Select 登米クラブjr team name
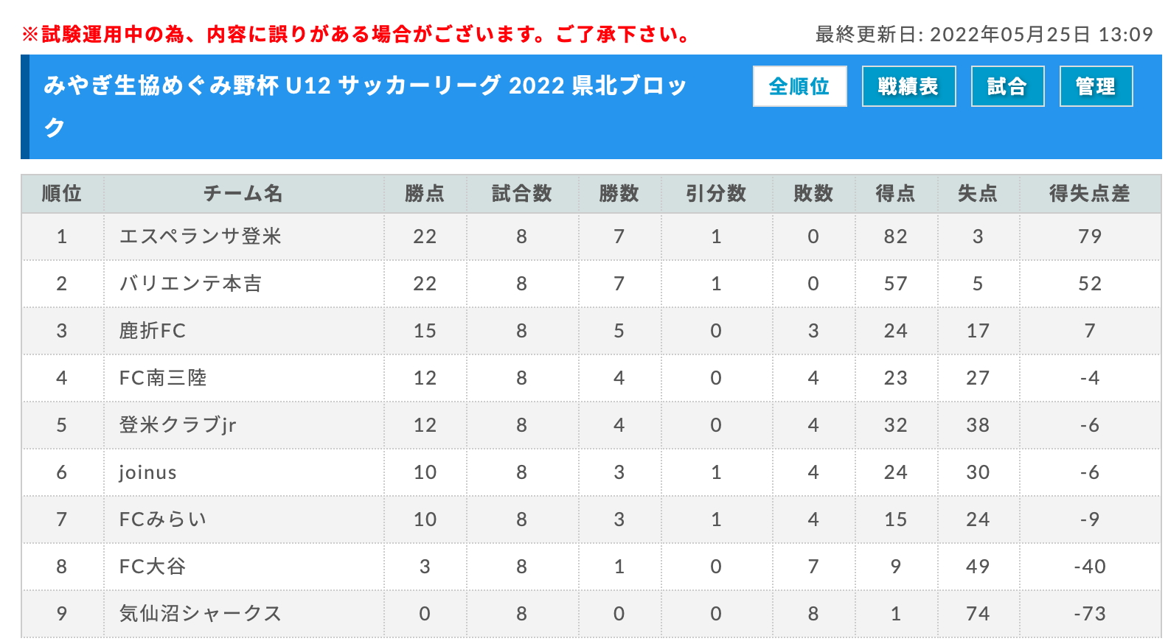1168x644 pixels. [x=178, y=425]
